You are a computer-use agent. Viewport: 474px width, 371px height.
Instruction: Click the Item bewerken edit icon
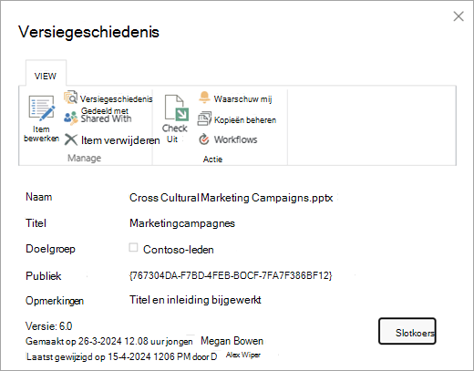click(42, 108)
